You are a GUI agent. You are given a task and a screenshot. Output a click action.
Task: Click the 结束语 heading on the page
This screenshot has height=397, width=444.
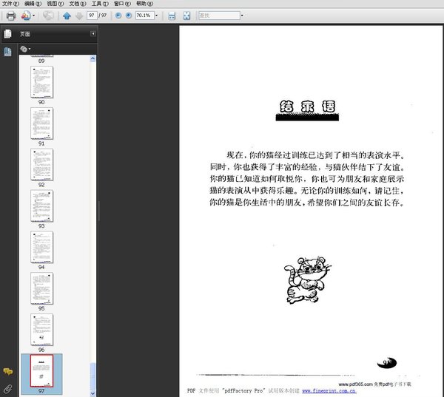click(x=308, y=107)
